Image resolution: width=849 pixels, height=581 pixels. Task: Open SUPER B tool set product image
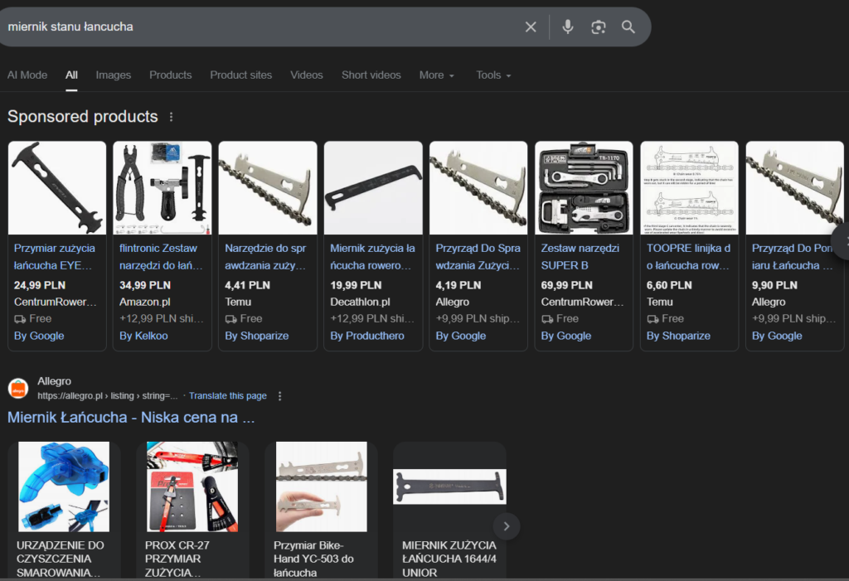coord(584,188)
